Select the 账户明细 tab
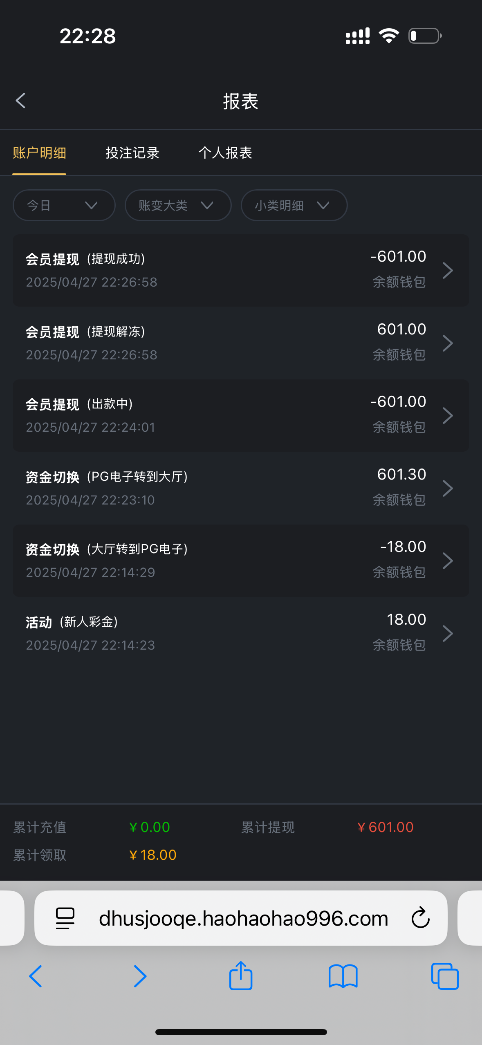This screenshot has height=1045, width=482. pyautogui.click(x=39, y=153)
